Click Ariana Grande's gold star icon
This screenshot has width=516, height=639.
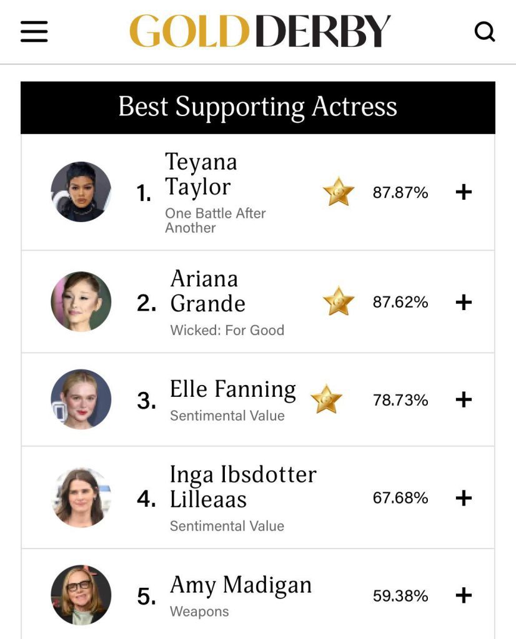(x=339, y=302)
